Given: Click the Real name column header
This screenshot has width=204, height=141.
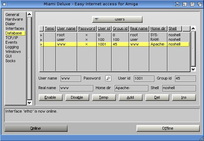Looking at the screenshot, I should click(139, 28).
